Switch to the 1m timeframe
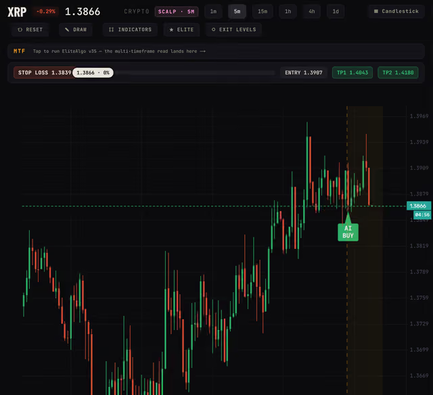The width and height of the screenshot is (433, 395). [214, 11]
